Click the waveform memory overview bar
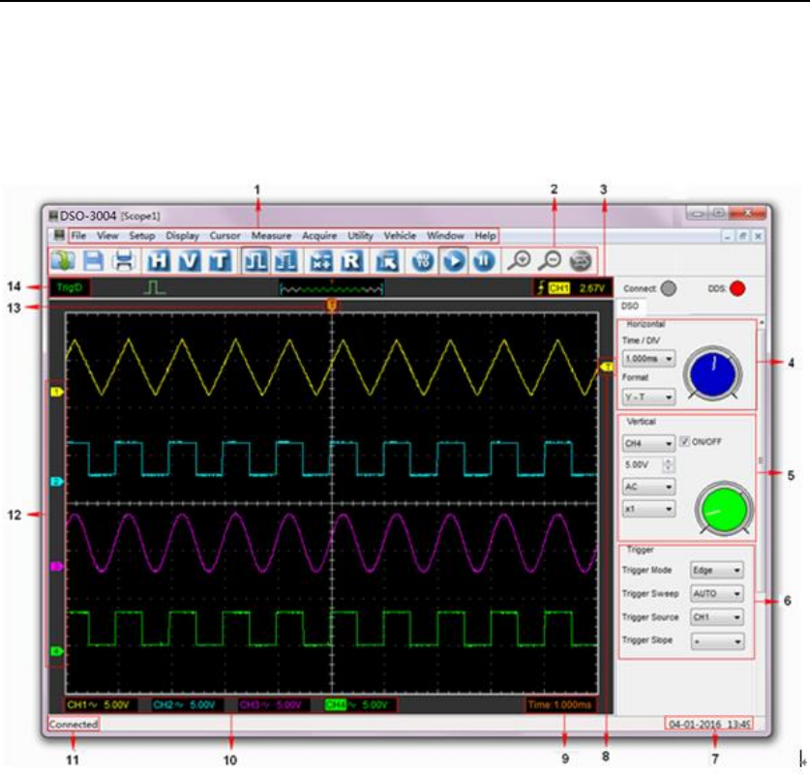This screenshot has height=774, width=810. (332, 288)
